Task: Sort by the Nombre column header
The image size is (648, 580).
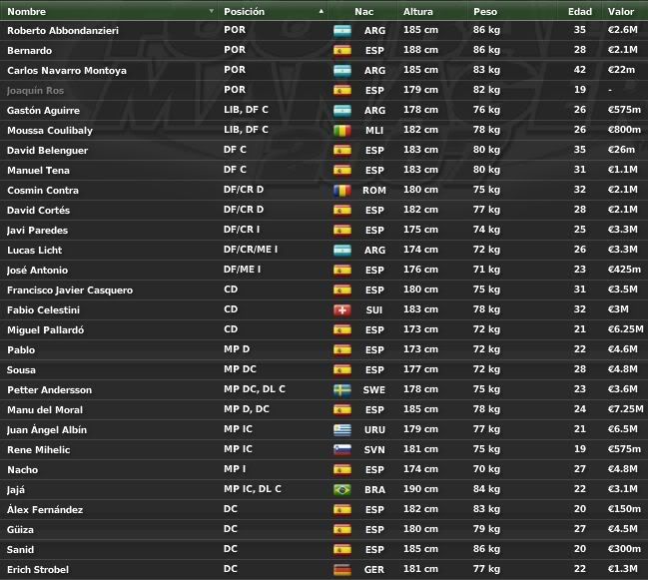Action: pyautogui.click(x=26, y=12)
